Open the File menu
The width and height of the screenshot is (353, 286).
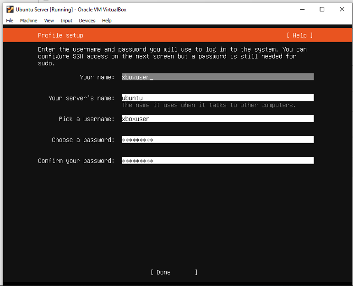10,21
